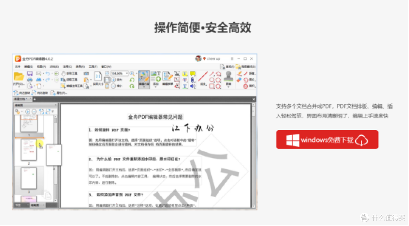Select the red Oval shape tool

[212, 80]
